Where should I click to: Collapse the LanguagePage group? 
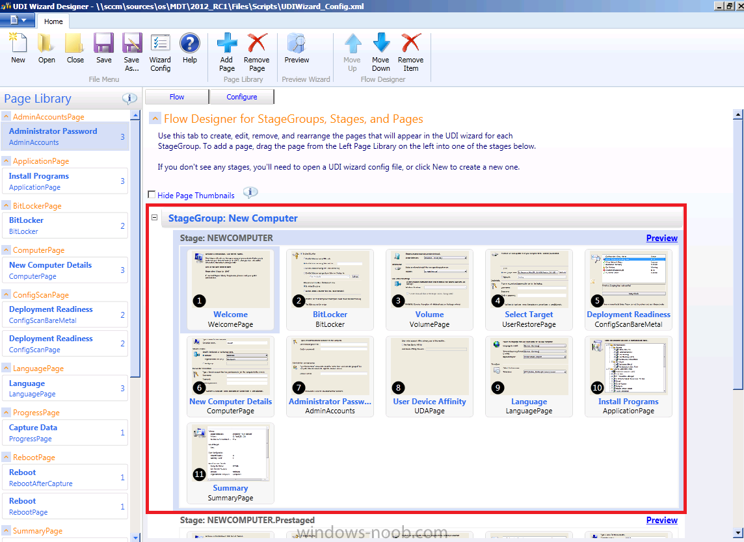pos(6,368)
